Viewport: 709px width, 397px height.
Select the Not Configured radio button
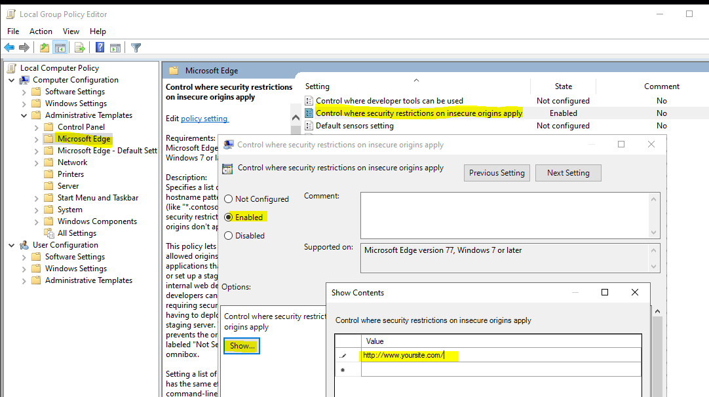[x=229, y=199]
